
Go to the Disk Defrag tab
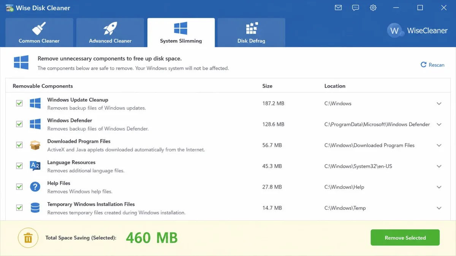[x=251, y=33]
